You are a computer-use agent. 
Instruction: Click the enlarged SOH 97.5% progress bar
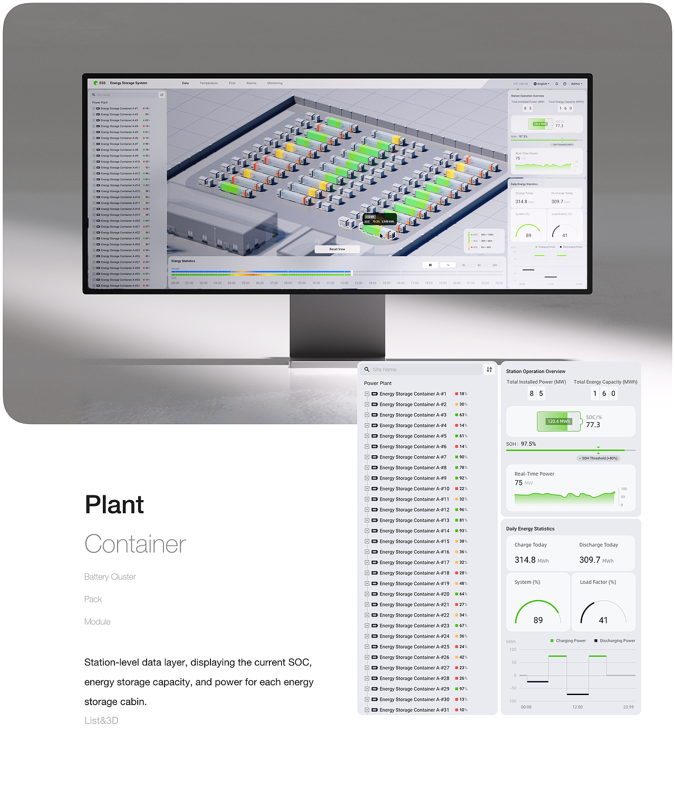pyautogui.click(x=571, y=450)
